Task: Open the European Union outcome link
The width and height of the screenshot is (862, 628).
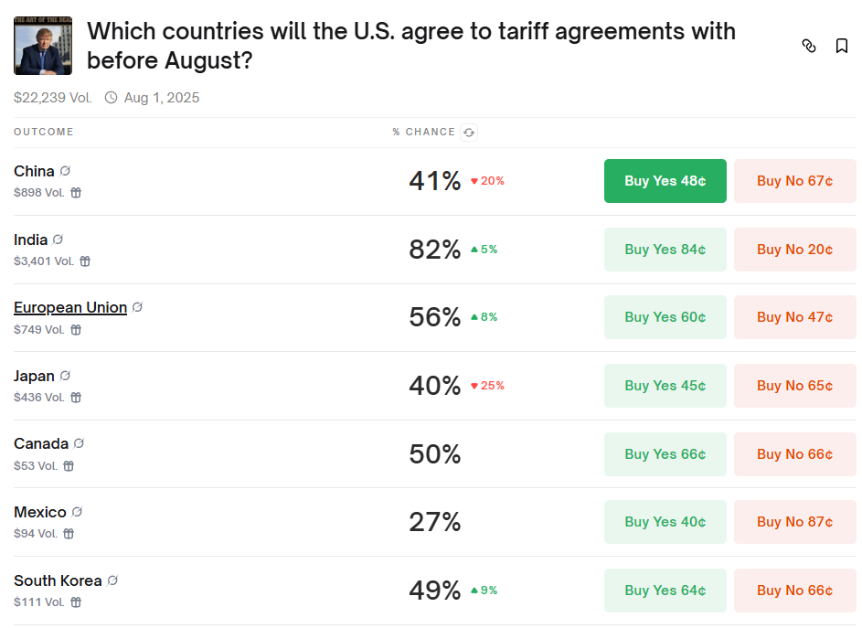Action: (x=70, y=307)
